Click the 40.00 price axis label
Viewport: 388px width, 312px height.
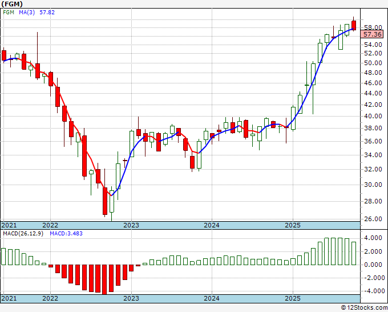coord(373,116)
